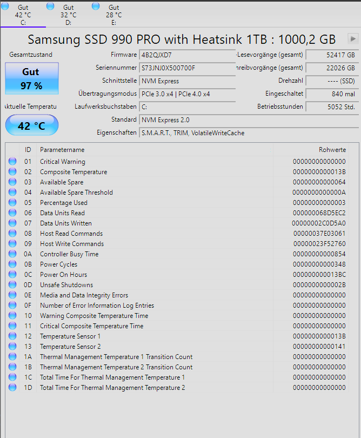This screenshot has width=361, height=438.
Task: Click the 42 °C temperature button
Action: tap(32, 125)
